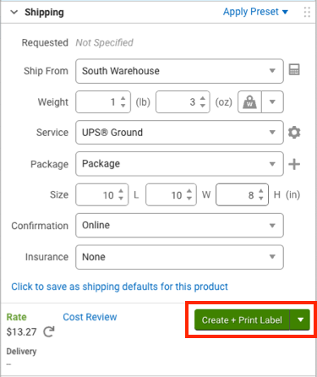Collapse the Shipping section chevron
This screenshot has height=377, width=317.
click(x=14, y=12)
